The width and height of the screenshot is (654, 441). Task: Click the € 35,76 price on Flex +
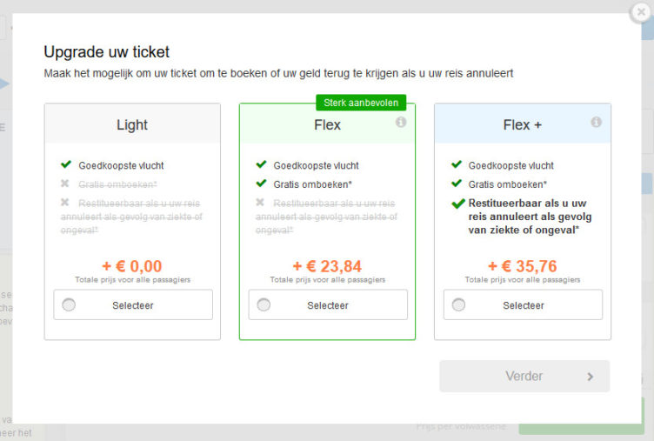pos(522,266)
